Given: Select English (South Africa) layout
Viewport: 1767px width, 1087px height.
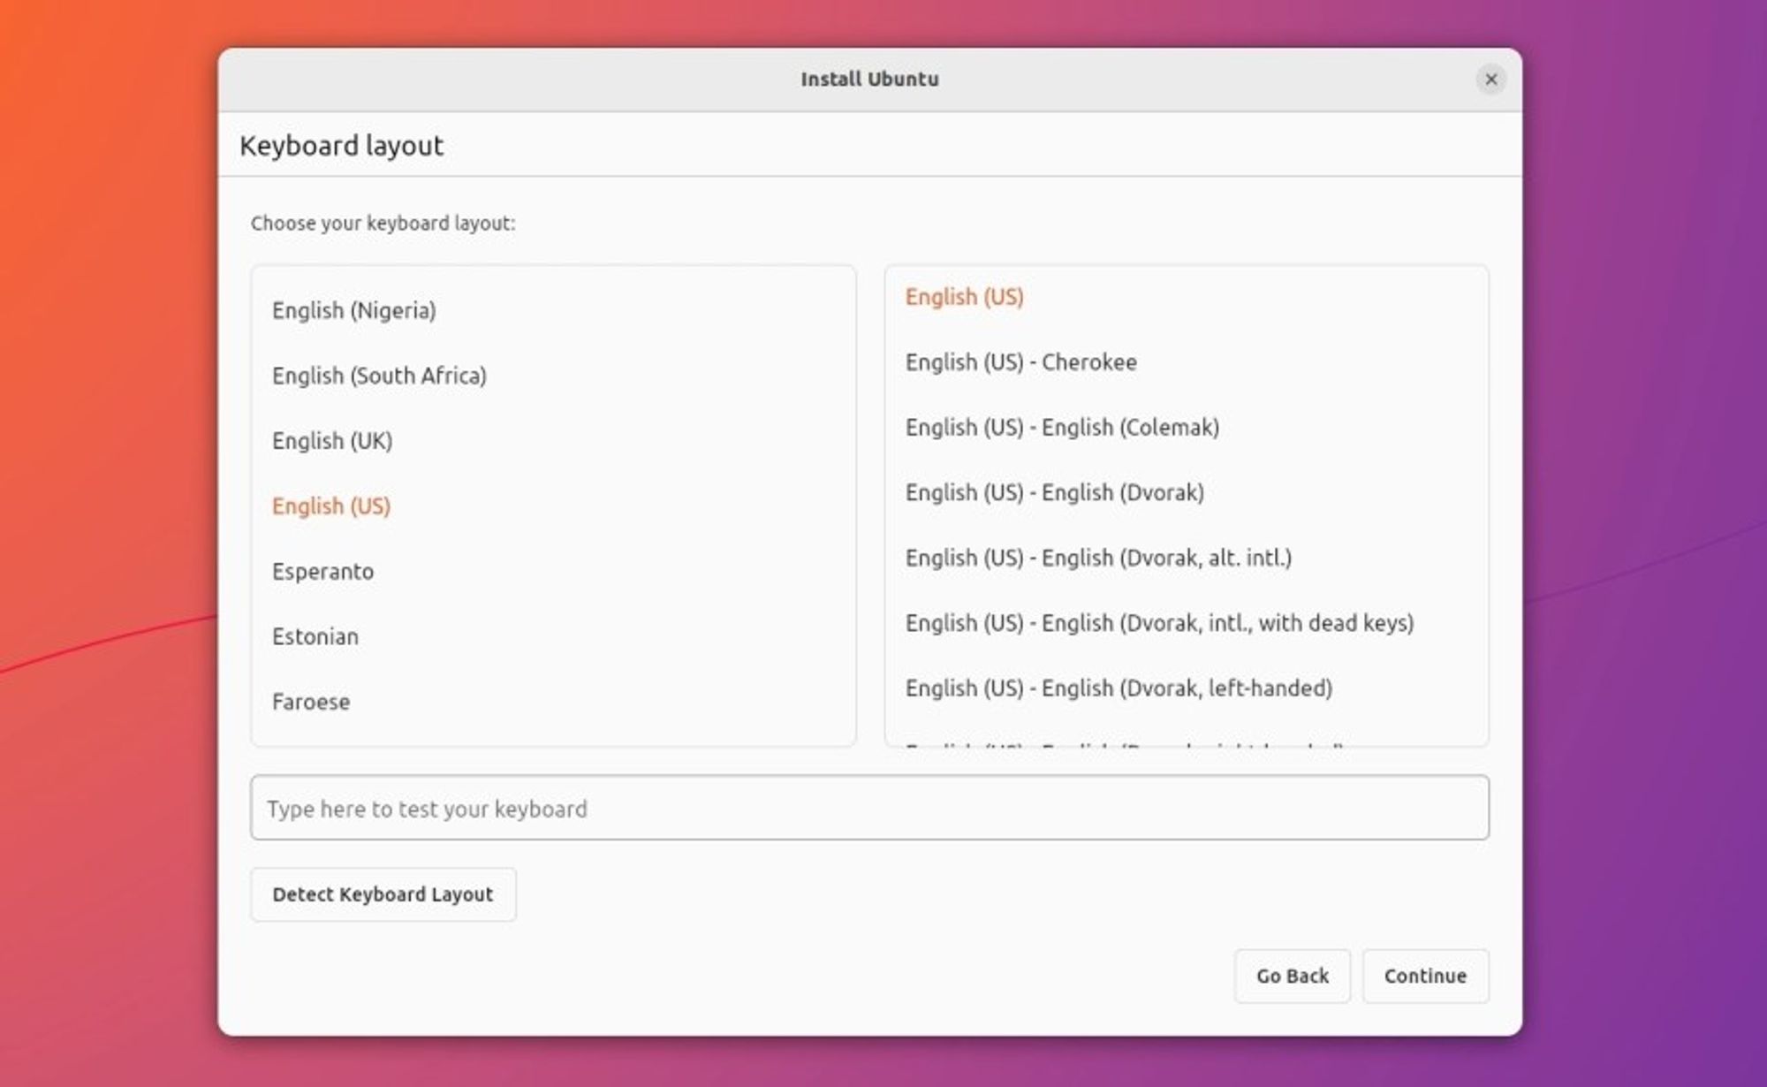Looking at the screenshot, I should pyautogui.click(x=380, y=375).
